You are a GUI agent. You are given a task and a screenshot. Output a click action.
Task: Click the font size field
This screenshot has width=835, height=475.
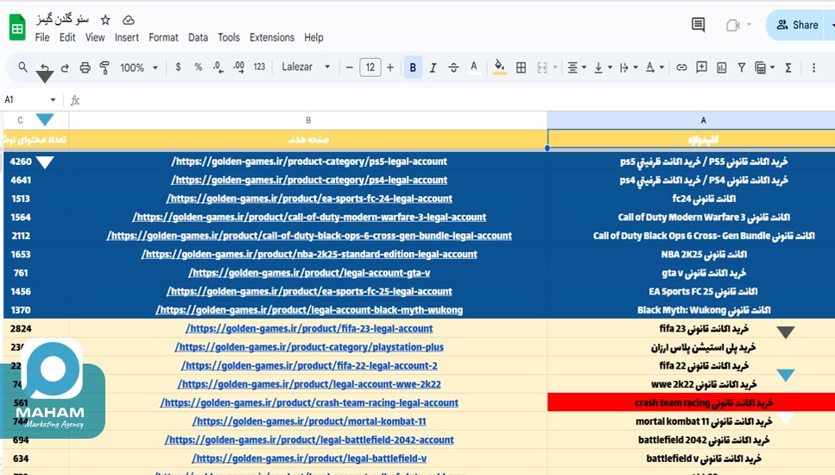370,67
